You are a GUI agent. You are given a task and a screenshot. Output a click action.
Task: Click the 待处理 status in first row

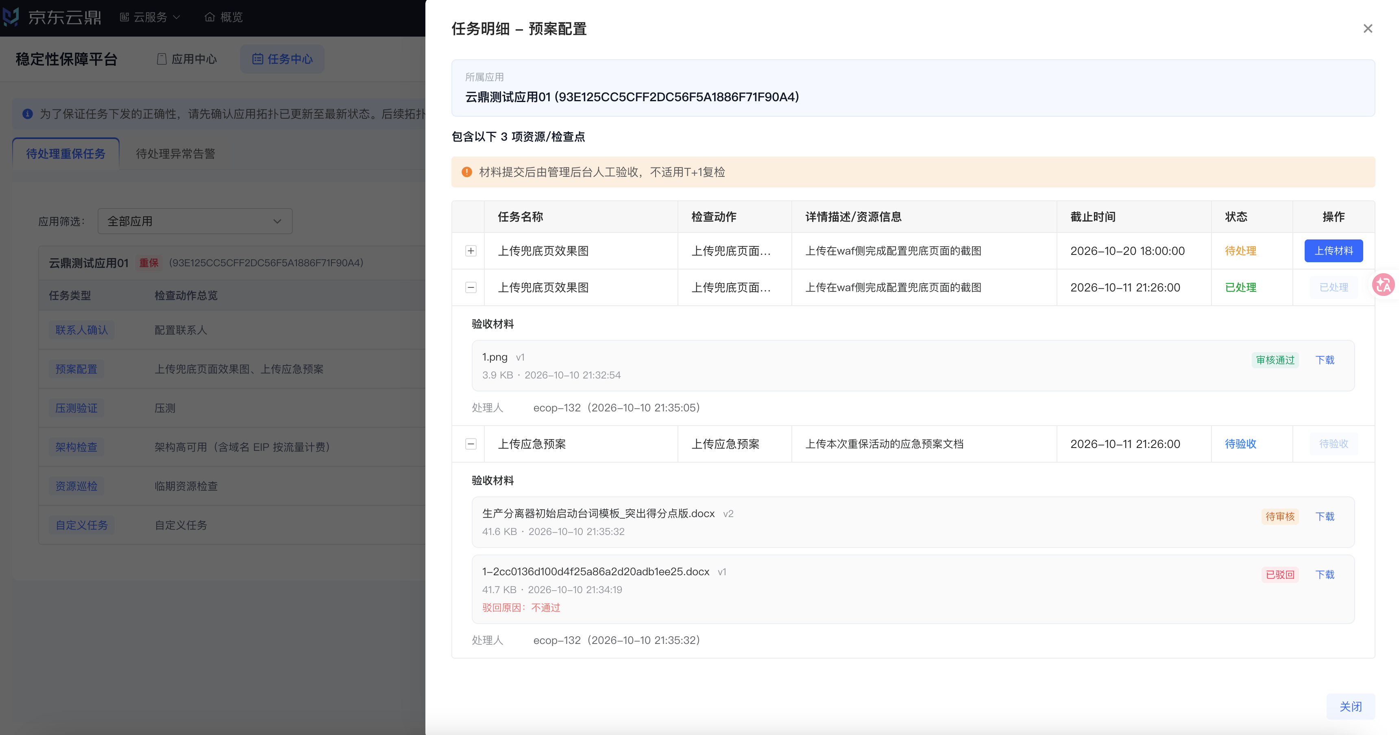click(x=1240, y=251)
